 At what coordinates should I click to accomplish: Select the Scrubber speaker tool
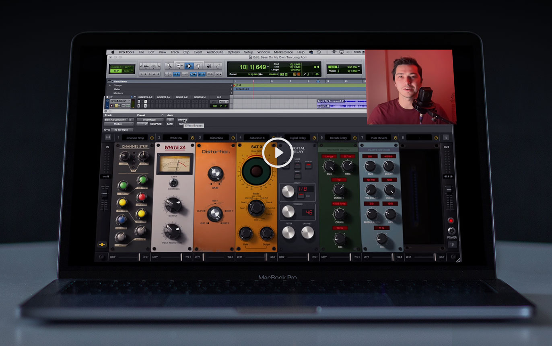click(208, 66)
